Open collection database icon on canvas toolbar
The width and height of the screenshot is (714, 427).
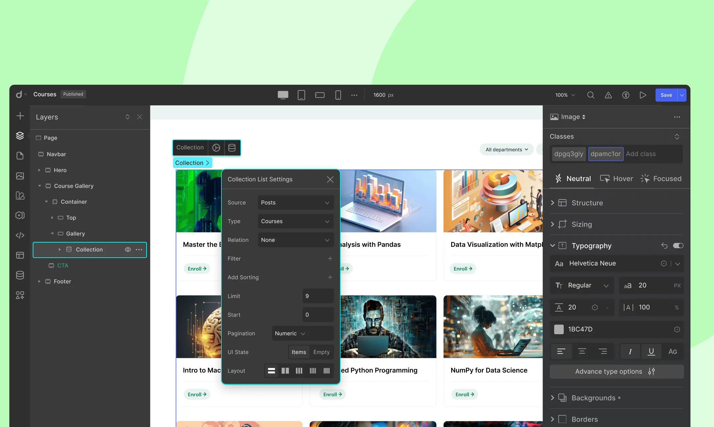coord(232,147)
